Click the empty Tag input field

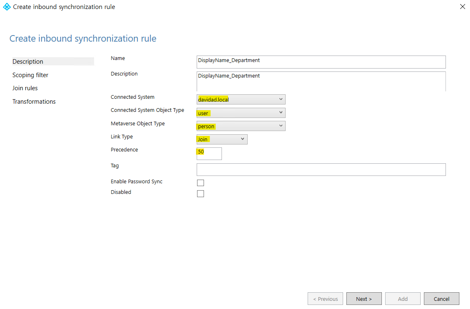click(x=321, y=169)
